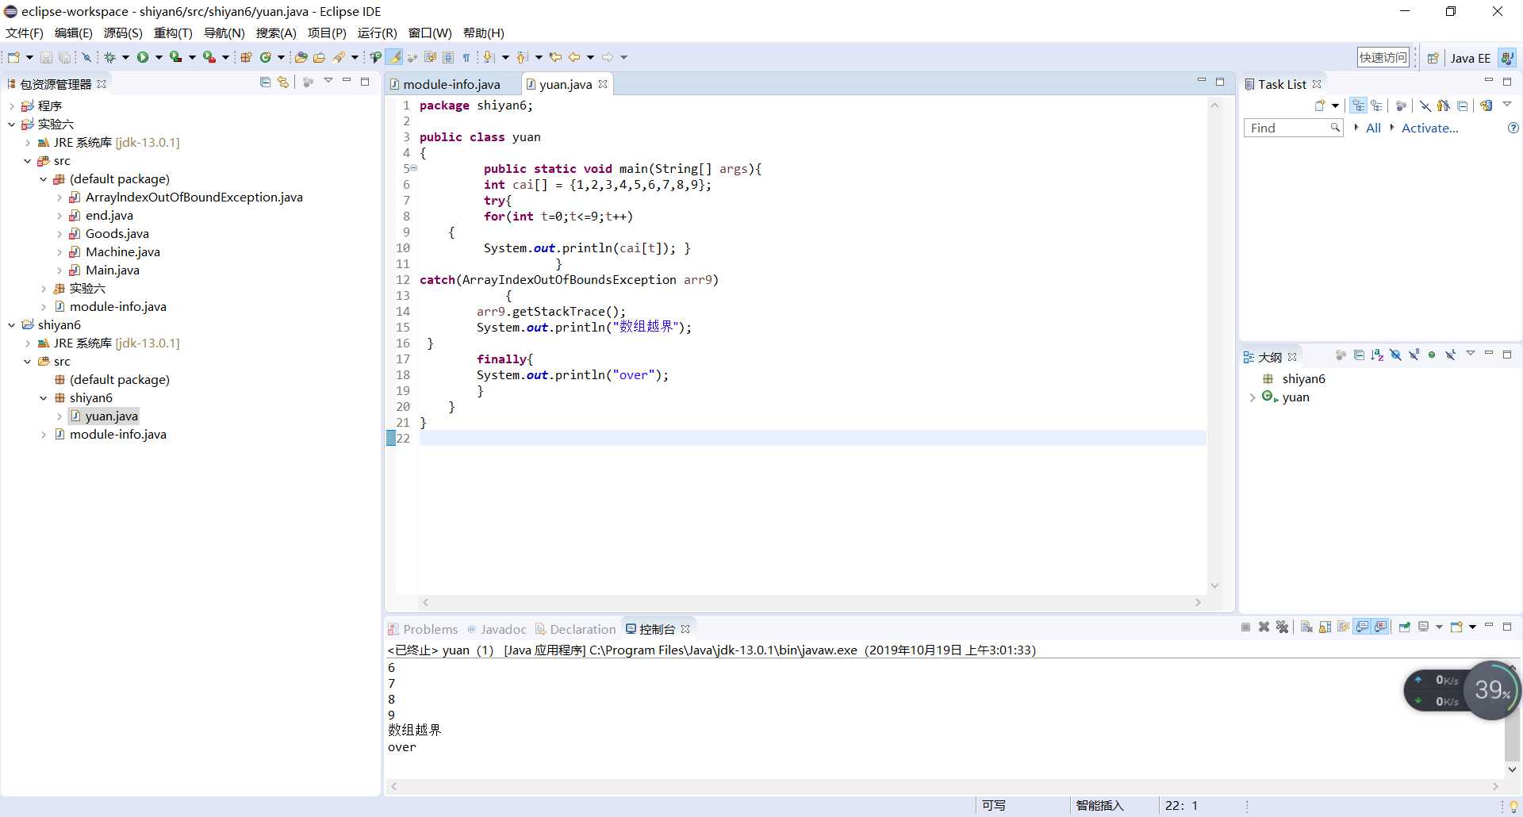This screenshot has height=817, width=1523.
Task: Click Synchronize Changed icon in Task List
Action: tap(1486, 105)
